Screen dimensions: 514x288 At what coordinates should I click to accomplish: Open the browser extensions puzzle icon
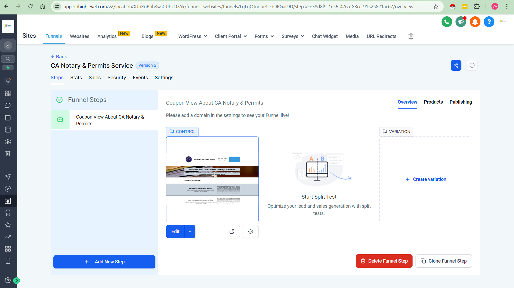[477, 6]
